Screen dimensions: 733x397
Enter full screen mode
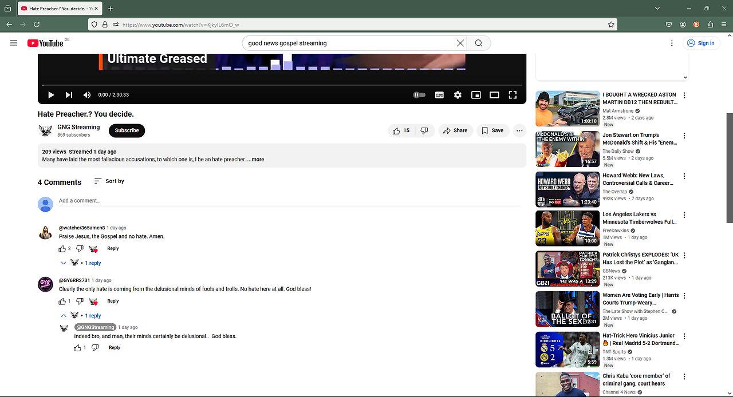[x=513, y=95]
